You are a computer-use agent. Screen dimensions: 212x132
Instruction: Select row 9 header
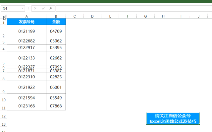point(4,88)
